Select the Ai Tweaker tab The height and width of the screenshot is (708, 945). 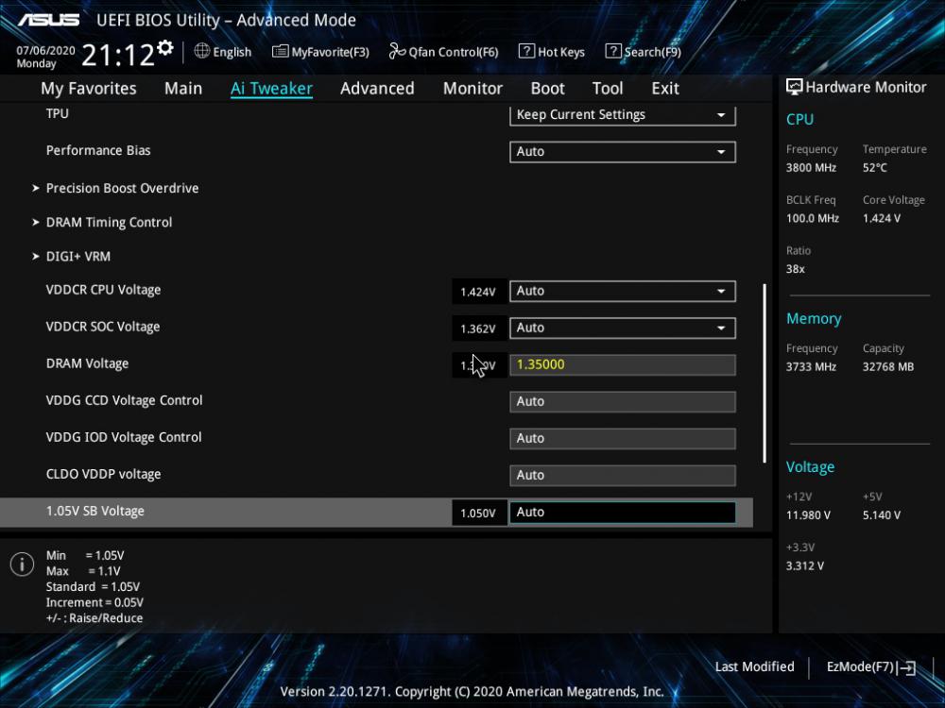tap(271, 89)
